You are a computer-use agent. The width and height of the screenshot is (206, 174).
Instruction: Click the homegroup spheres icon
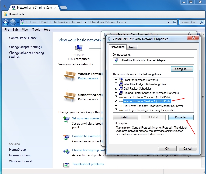66,151
